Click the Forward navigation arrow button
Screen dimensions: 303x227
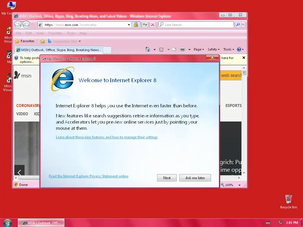coord(26,25)
